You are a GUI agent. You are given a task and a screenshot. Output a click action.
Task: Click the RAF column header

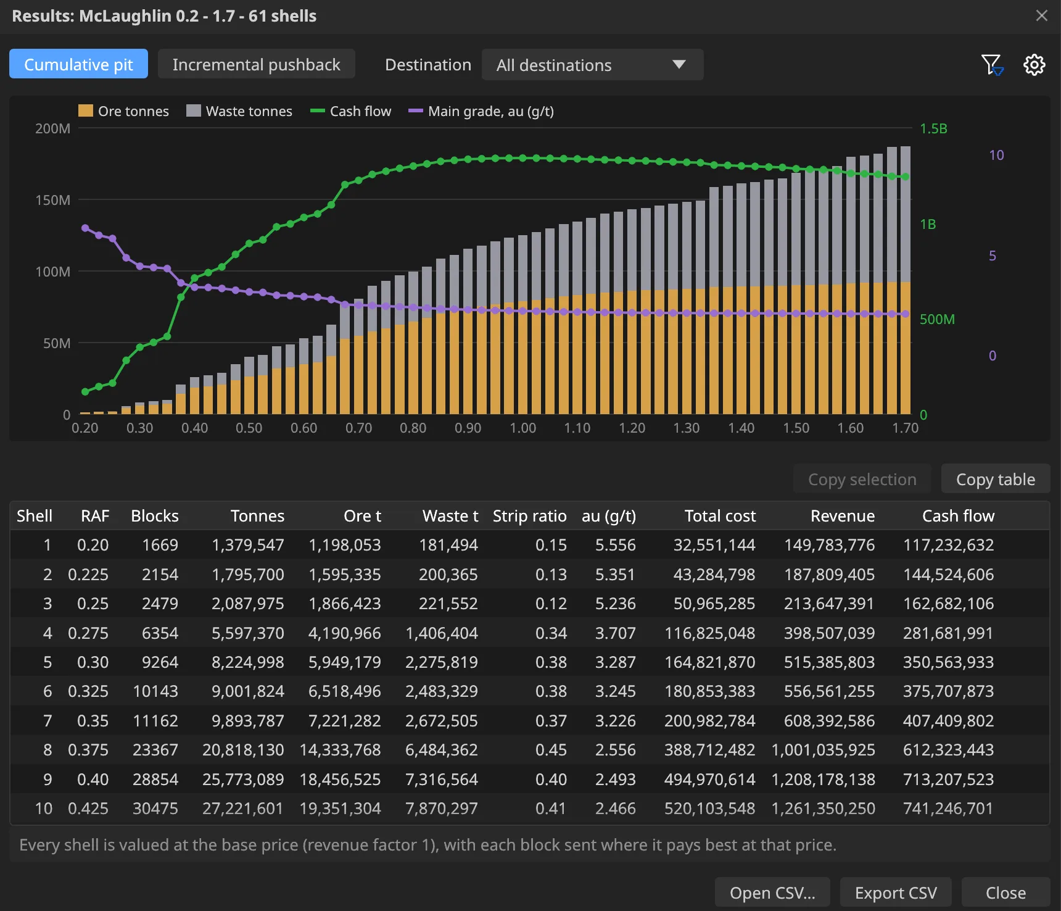[95, 515]
